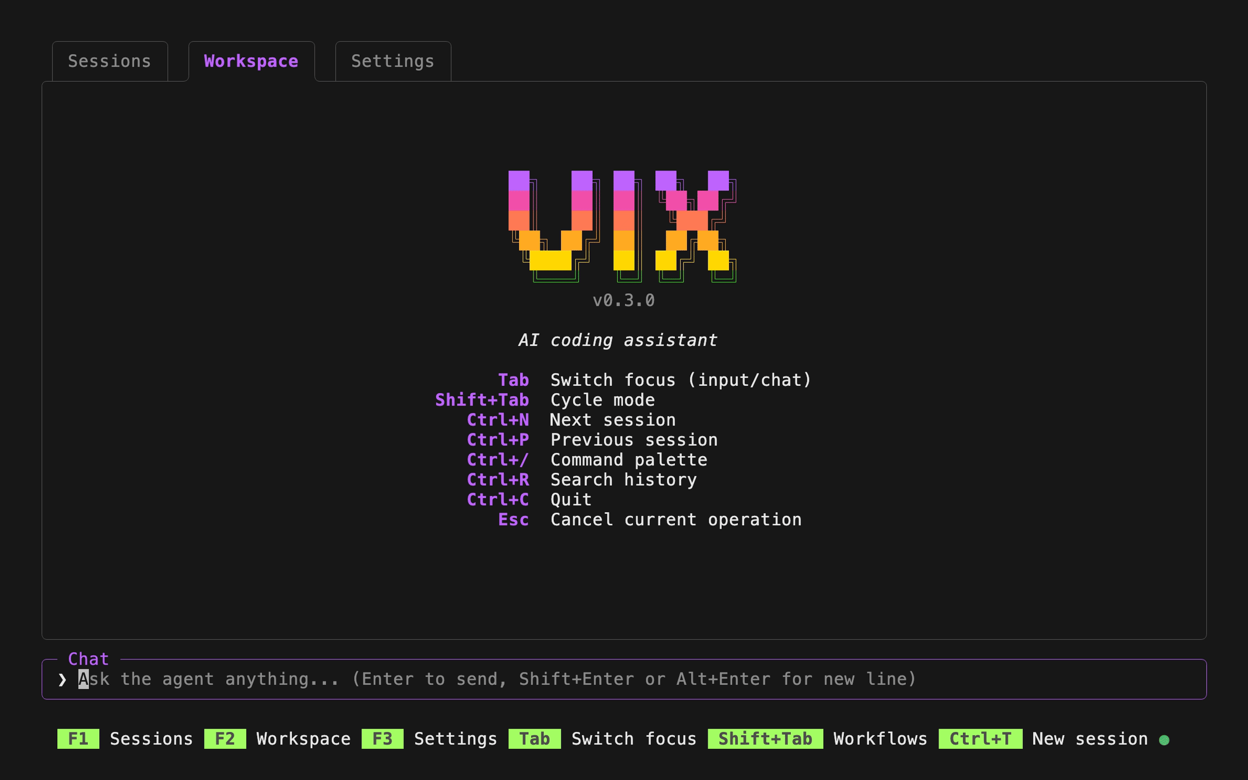Click the chat prompt chevron icon

[x=62, y=680]
